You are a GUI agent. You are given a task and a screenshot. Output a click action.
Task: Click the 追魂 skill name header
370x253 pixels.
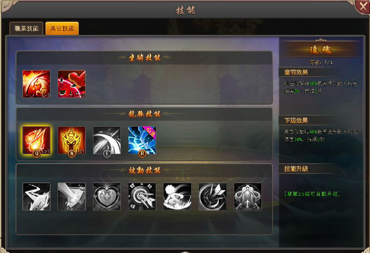coord(320,50)
